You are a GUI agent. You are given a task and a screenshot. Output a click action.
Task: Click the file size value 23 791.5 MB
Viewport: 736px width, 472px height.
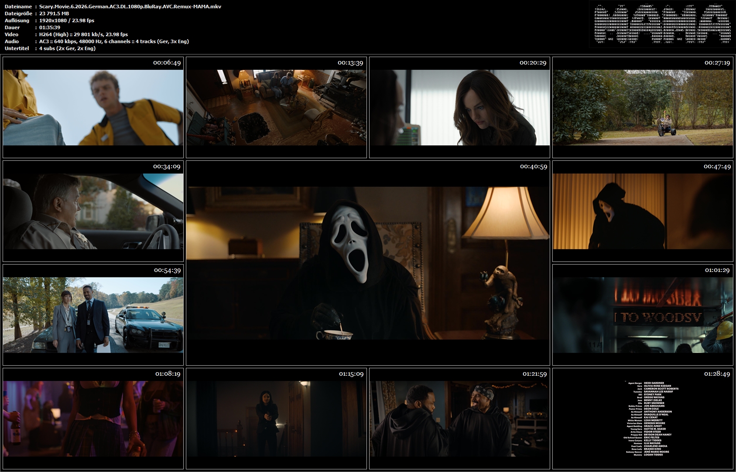(54, 14)
